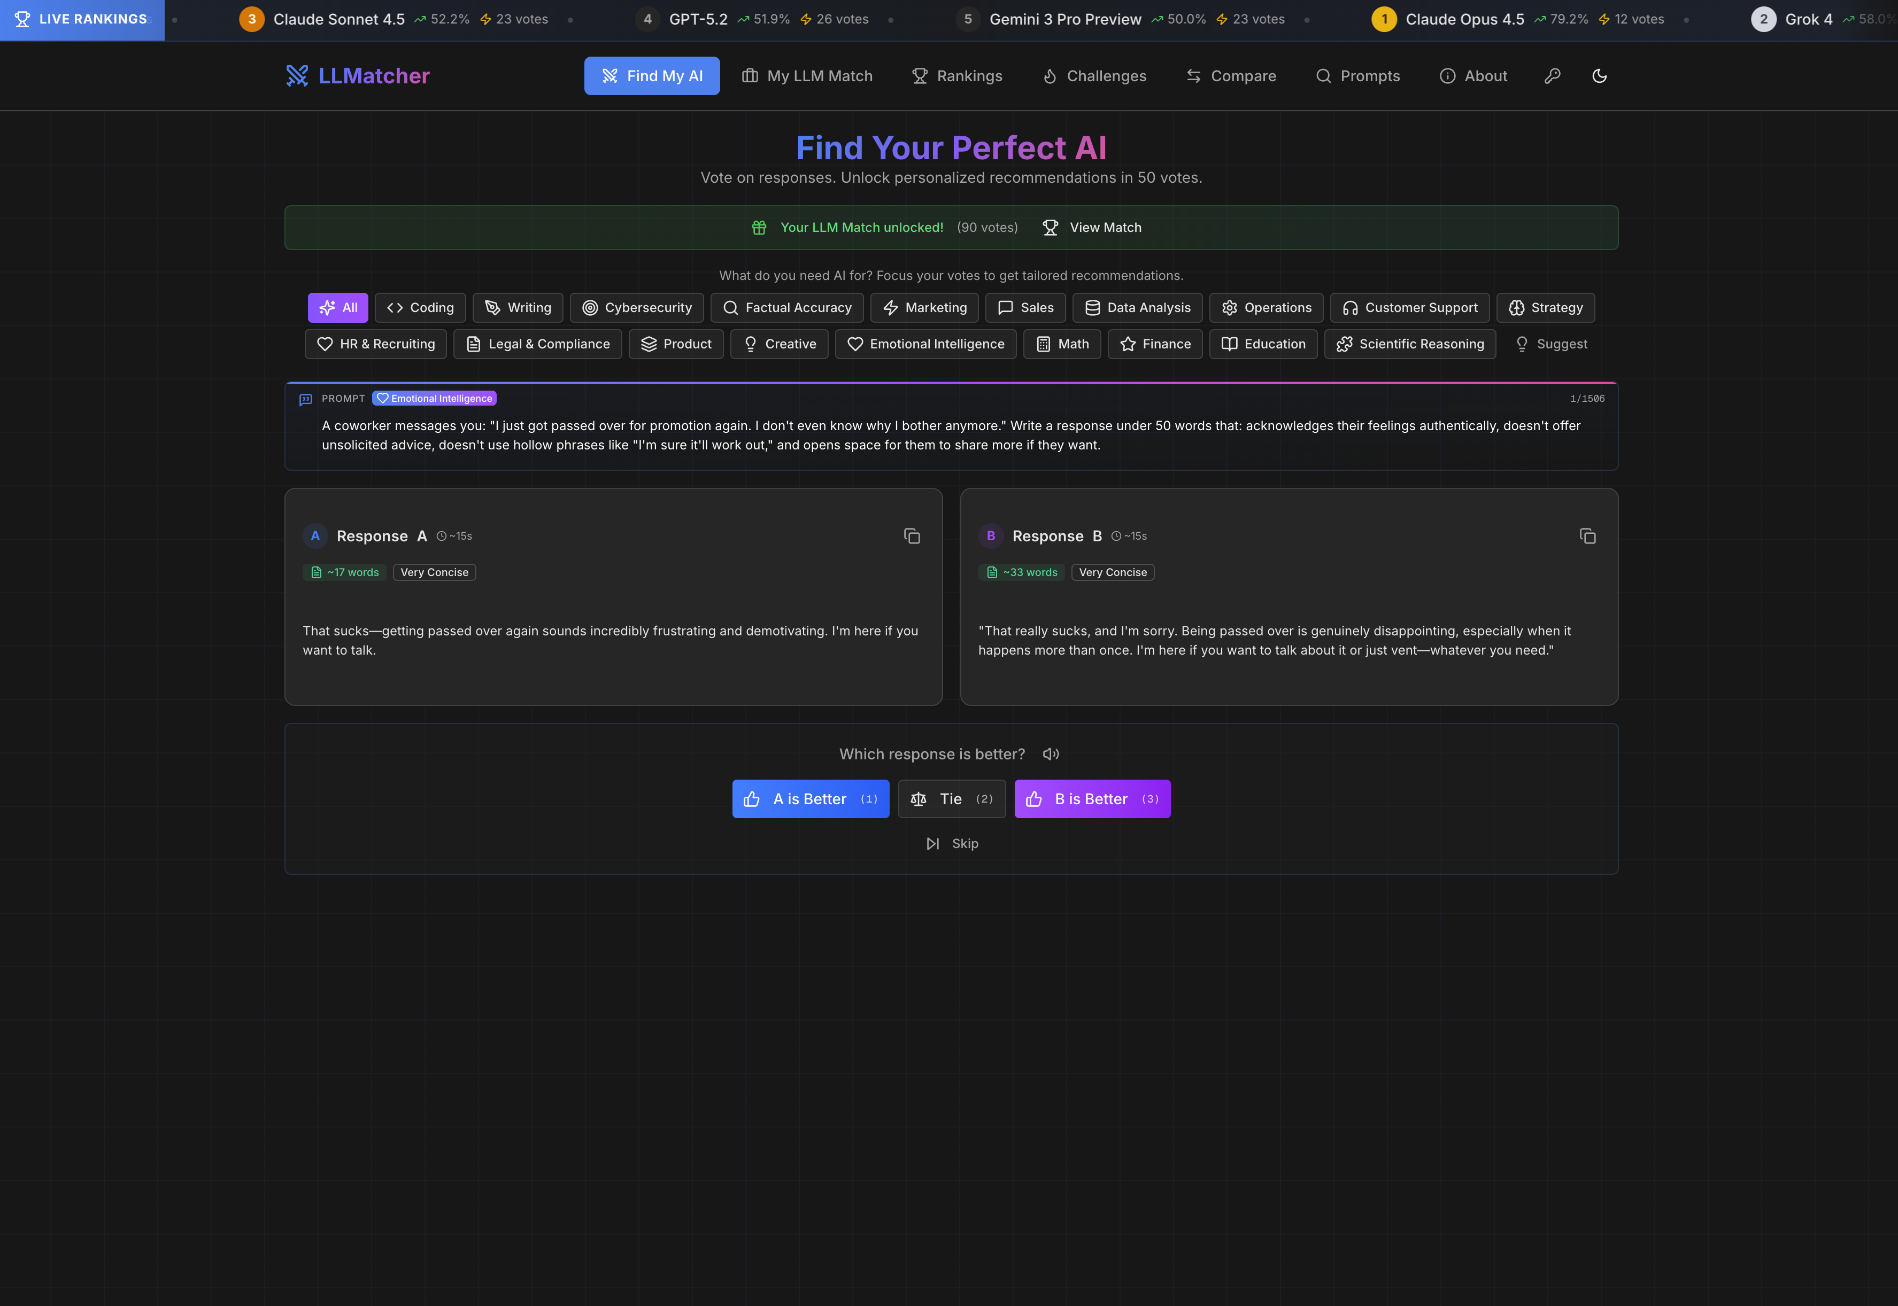
Task: Click Suggest a new category
Action: 1551,345
